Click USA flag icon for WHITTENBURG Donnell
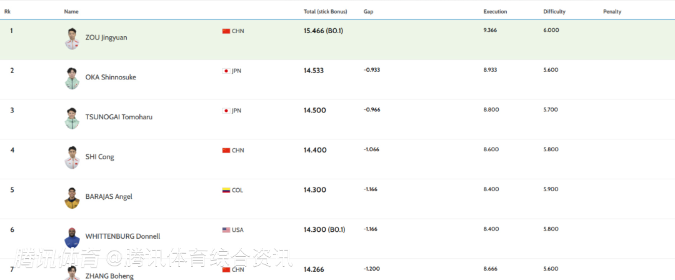Viewport: 675px width, 280px height. (226, 230)
